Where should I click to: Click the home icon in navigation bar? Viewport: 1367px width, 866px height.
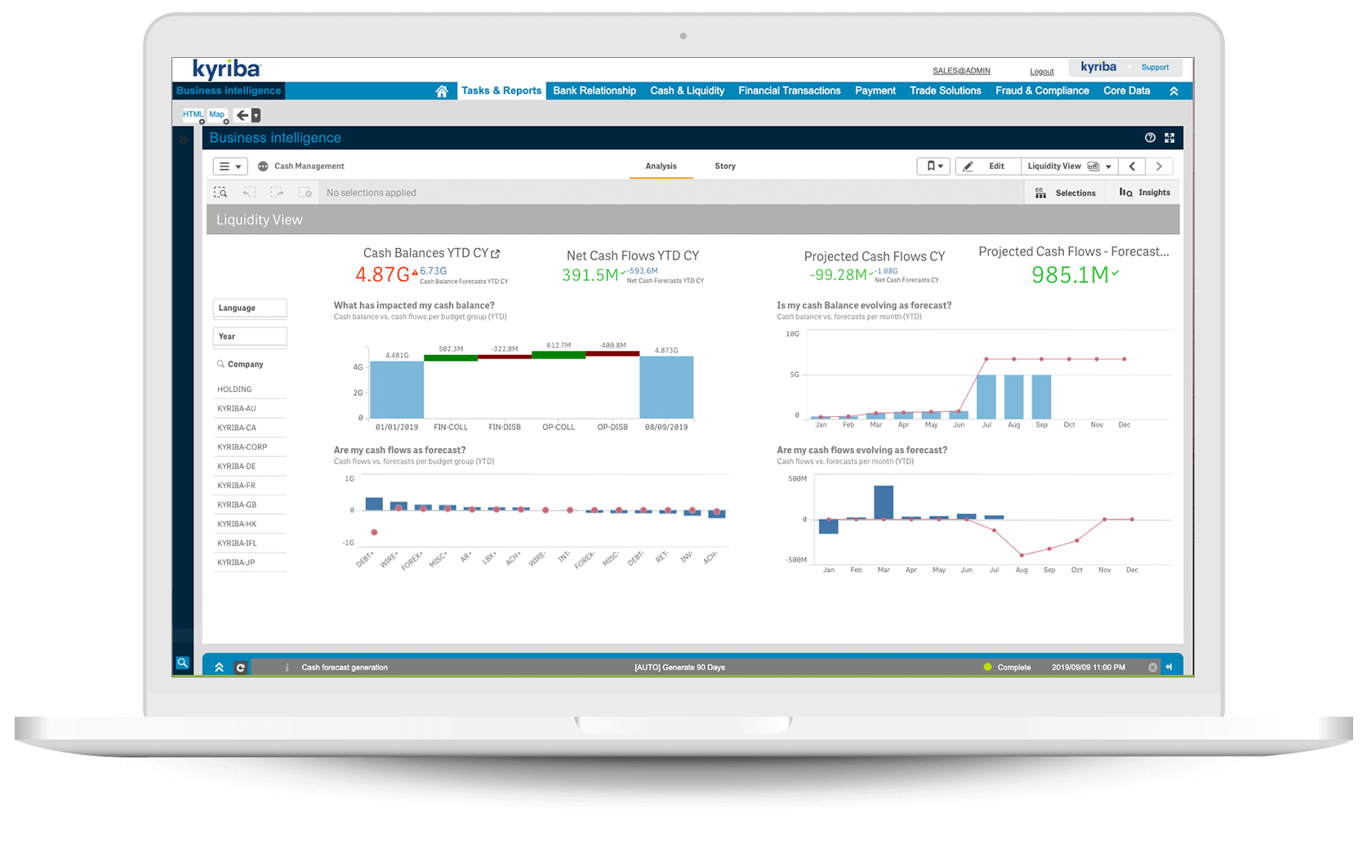442,91
